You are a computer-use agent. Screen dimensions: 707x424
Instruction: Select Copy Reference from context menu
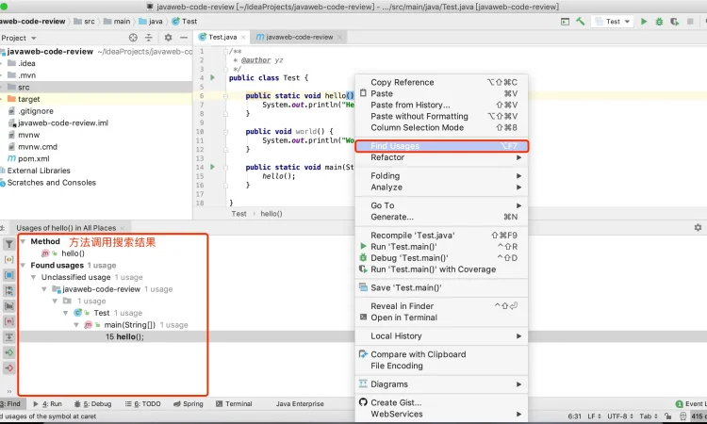click(441, 82)
